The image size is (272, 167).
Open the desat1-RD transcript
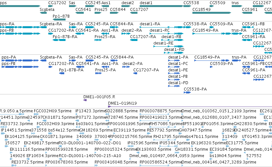click(174, 53)
